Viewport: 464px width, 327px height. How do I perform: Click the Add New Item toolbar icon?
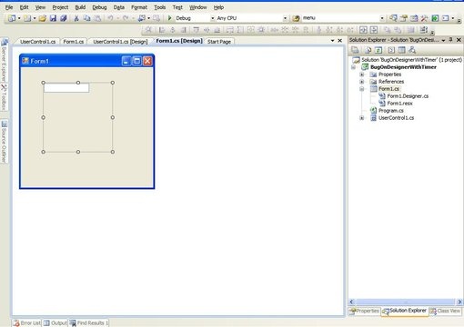click(27, 18)
